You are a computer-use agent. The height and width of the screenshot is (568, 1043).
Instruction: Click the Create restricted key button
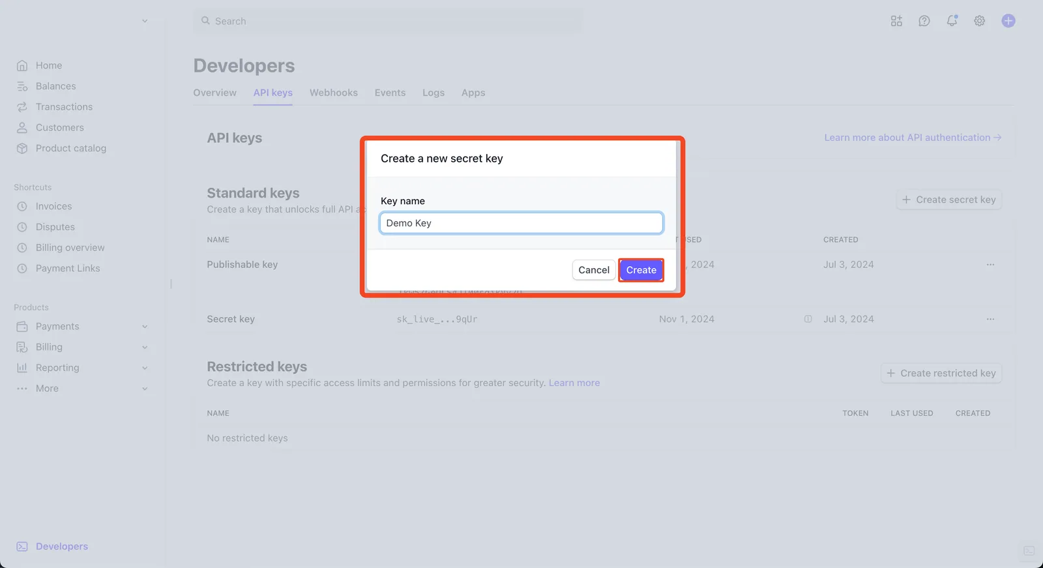941,373
